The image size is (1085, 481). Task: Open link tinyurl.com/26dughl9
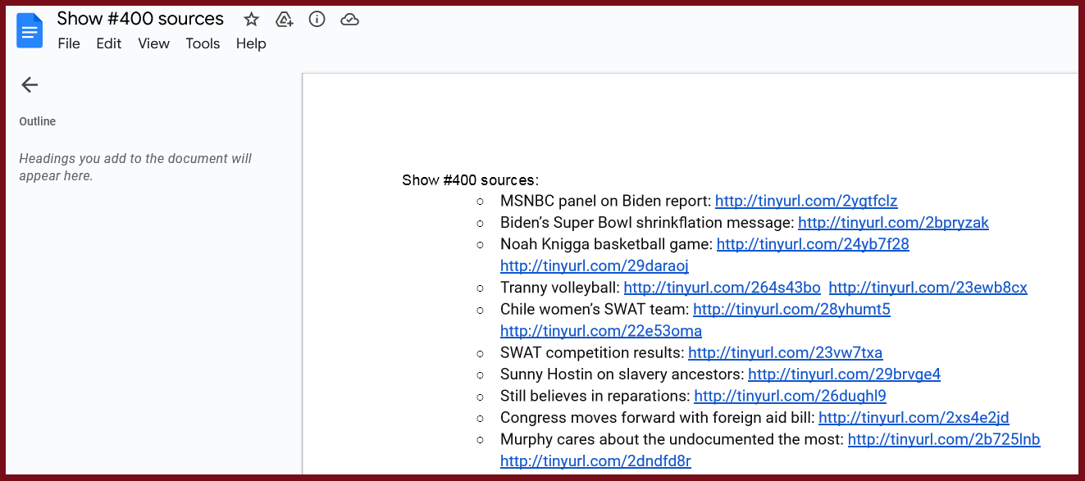(x=790, y=396)
